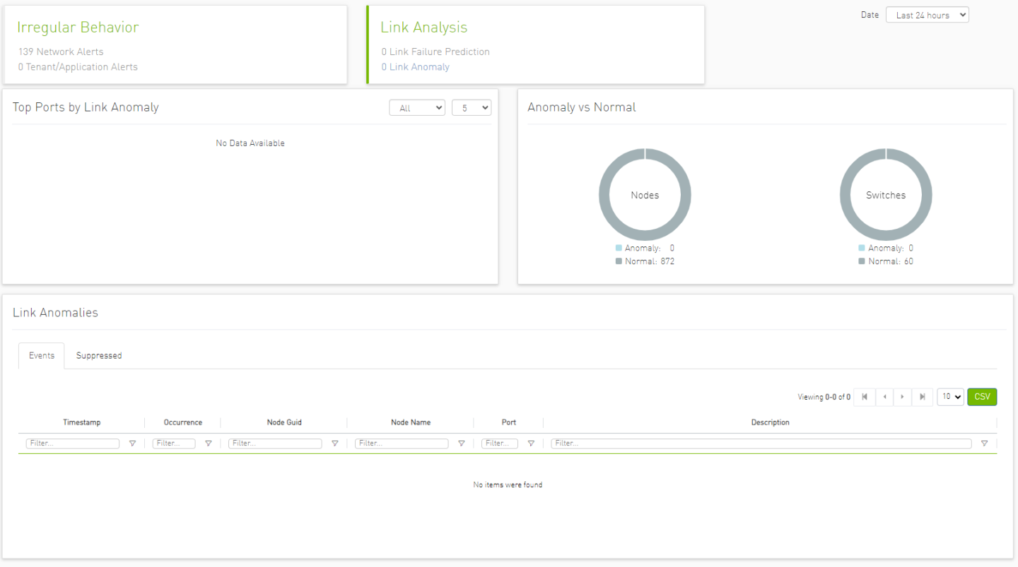Viewport: 1018px width, 567px height.
Task: Go to previous page of results
Action: click(x=884, y=397)
